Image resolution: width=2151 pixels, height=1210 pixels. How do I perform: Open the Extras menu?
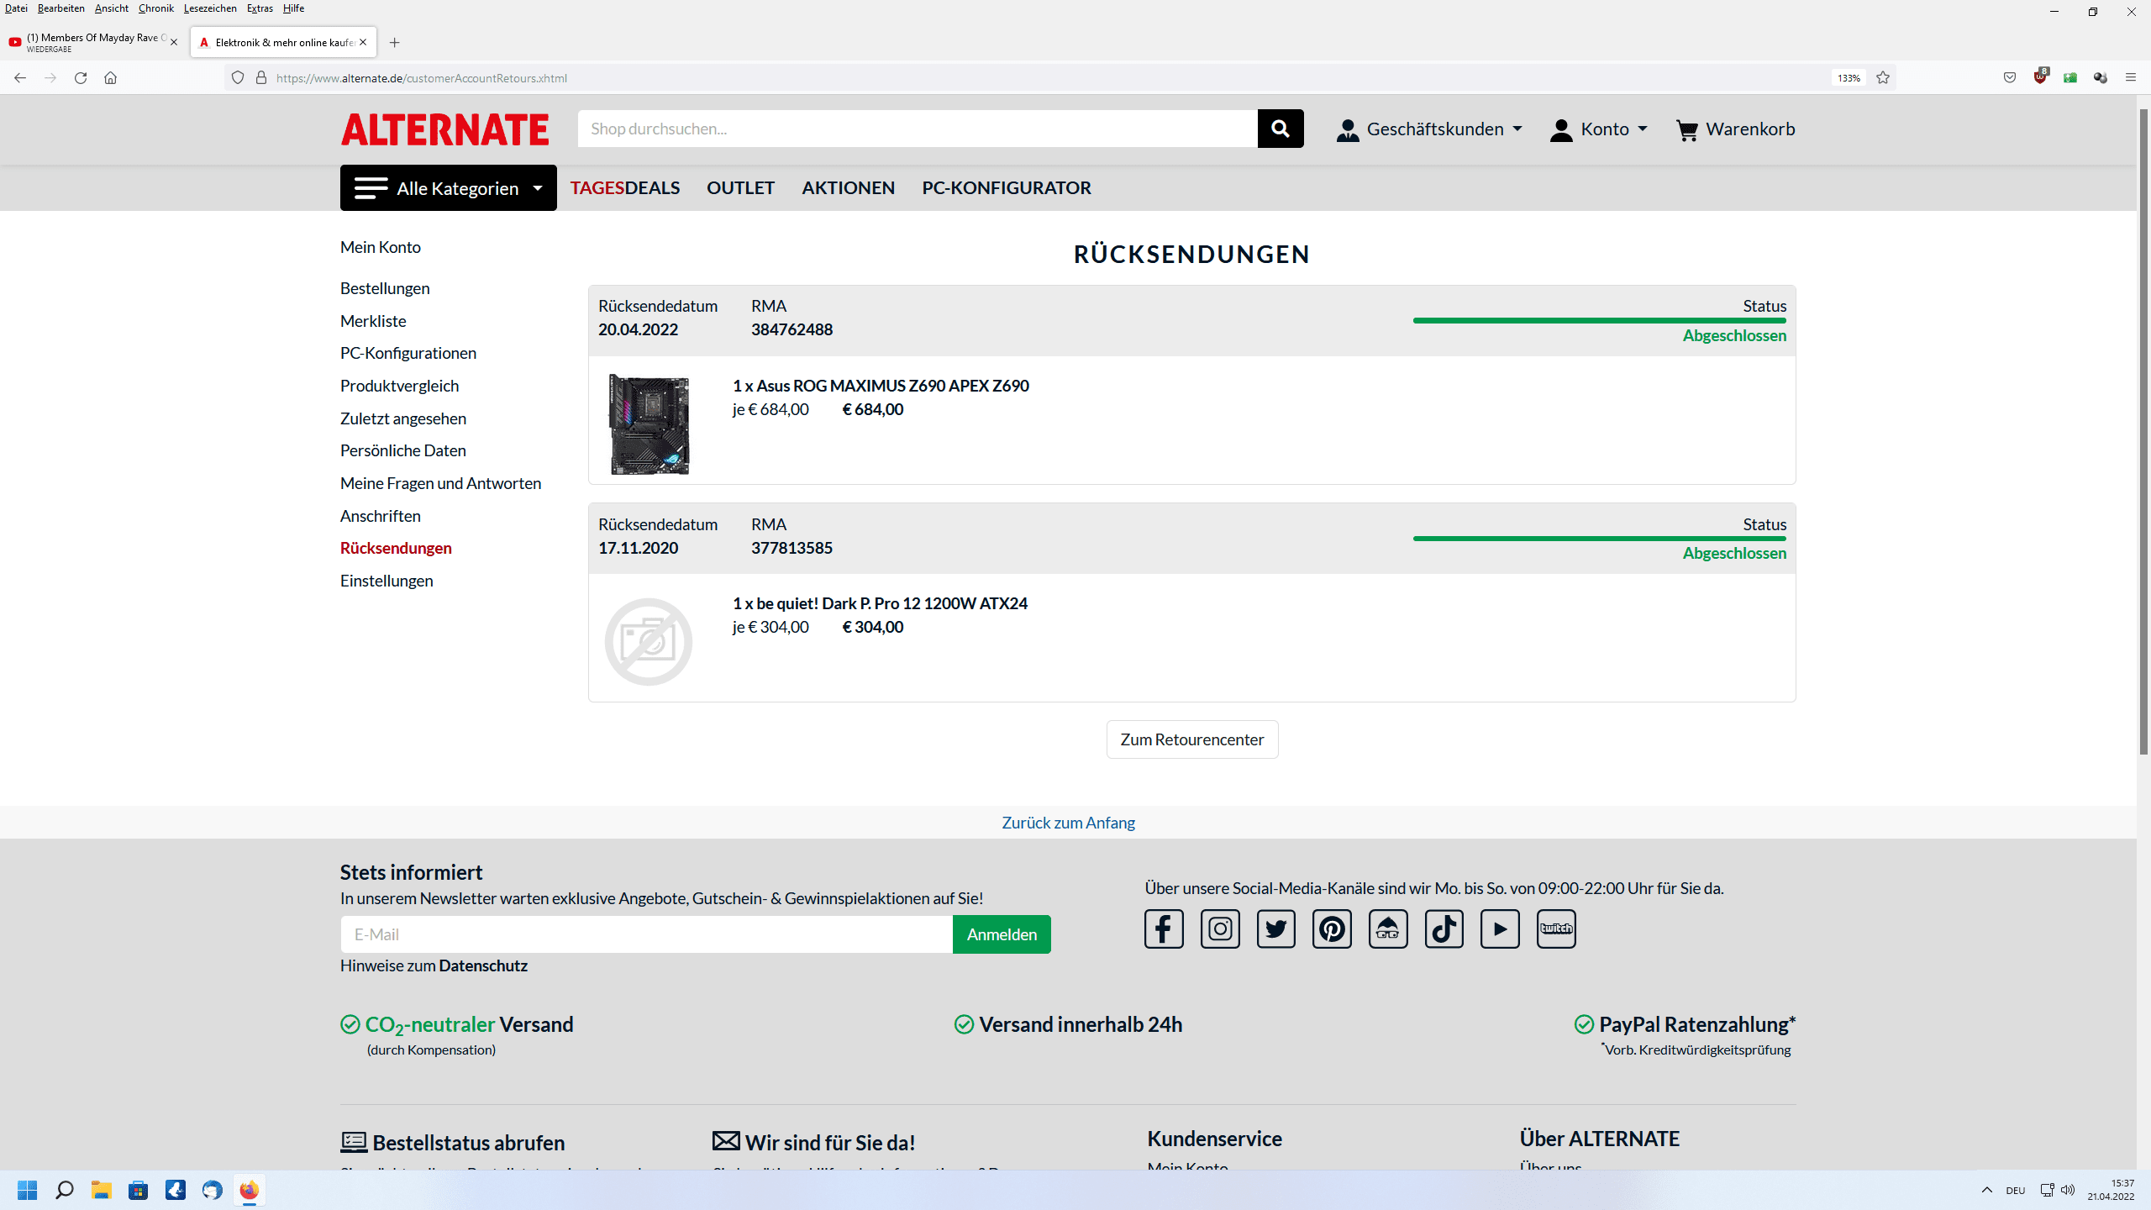point(260,8)
